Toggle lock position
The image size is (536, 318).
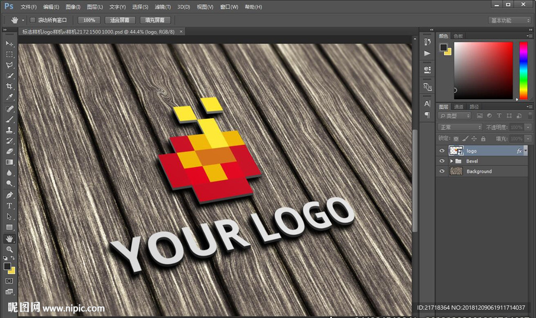click(x=474, y=139)
